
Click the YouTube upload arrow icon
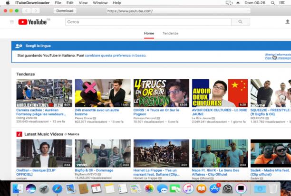pyautogui.click(x=287, y=22)
